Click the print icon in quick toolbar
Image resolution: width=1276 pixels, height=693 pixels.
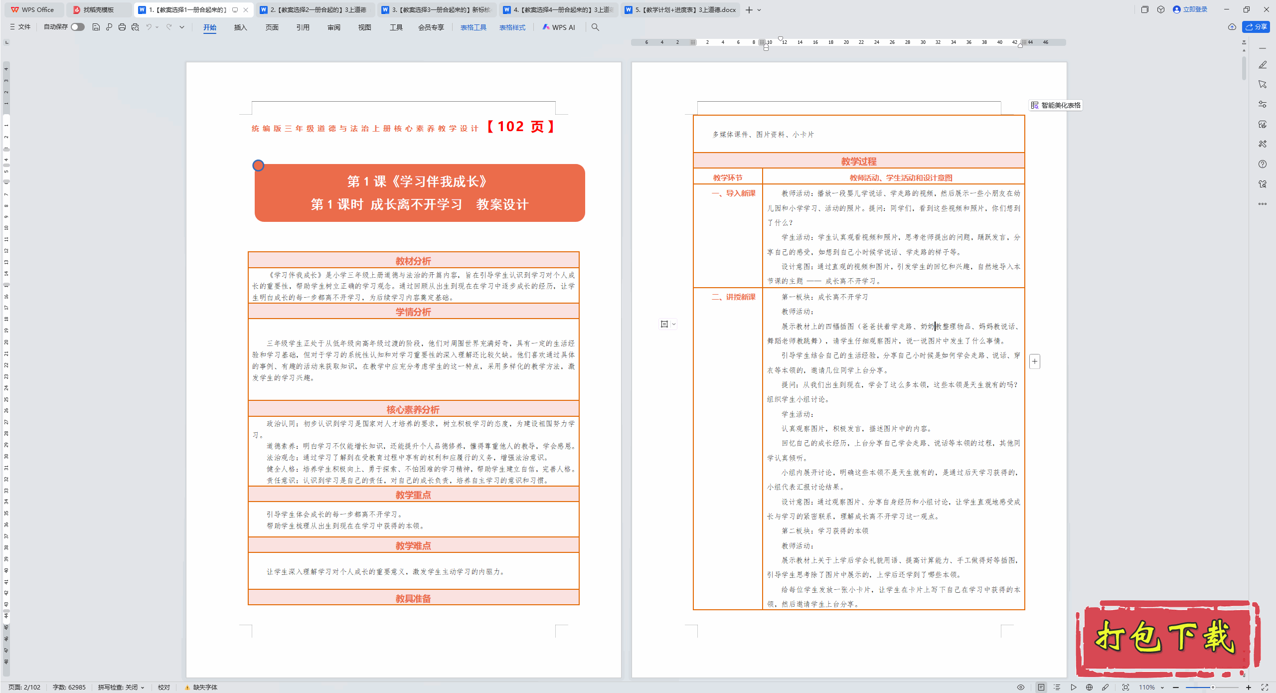(x=122, y=27)
